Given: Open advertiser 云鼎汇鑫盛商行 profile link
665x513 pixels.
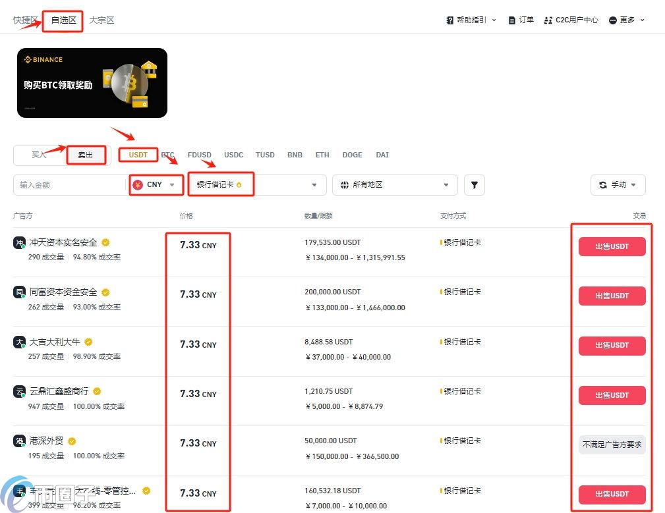Looking at the screenshot, I should pos(59,391).
